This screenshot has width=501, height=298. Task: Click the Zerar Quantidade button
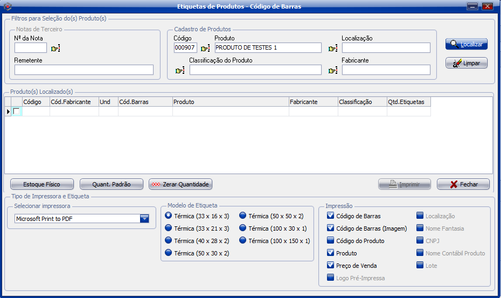click(x=180, y=184)
